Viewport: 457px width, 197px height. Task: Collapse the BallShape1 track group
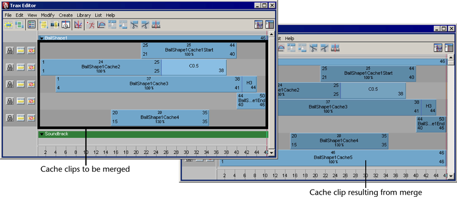[42, 38]
